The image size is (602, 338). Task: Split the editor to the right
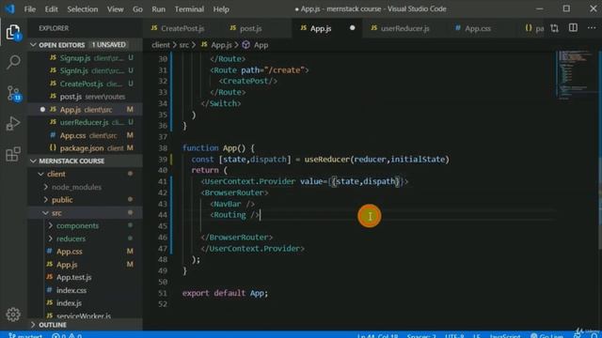pyautogui.click(x=573, y=28)
